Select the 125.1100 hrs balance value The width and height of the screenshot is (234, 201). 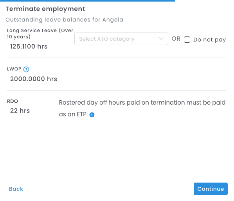(x=29, y=47)
